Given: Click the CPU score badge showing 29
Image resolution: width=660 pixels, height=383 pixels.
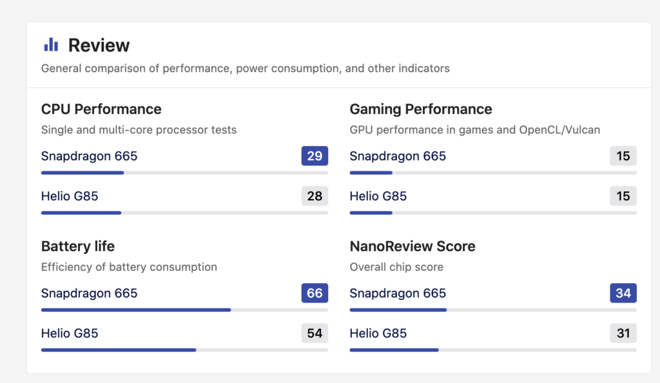Looking at the screenshot, I should (315, 156).
